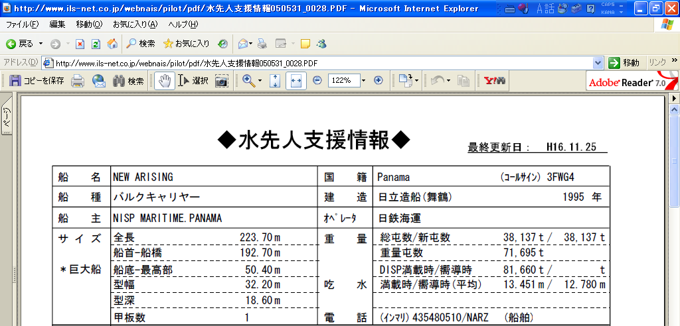This screenshot has height=326, width=680.
Task: Click the 移動 go button
Action: click(624, 63)
